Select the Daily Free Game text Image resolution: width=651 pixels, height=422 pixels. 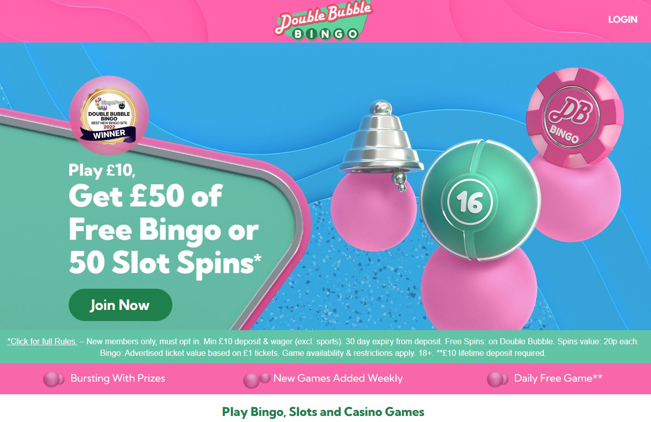click(x=558, y=378)
